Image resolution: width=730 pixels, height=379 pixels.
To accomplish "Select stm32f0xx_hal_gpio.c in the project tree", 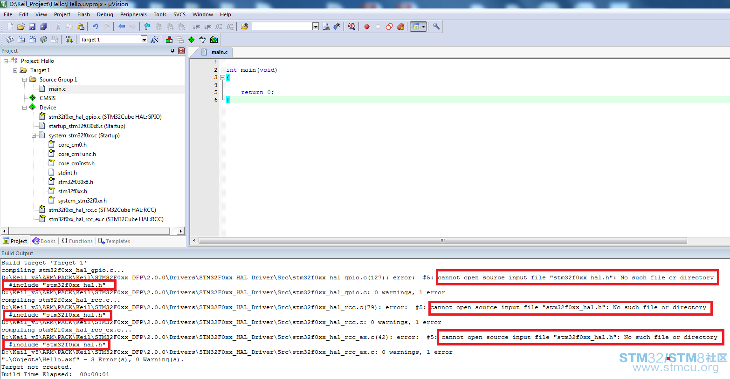I will tap(105, 117).
